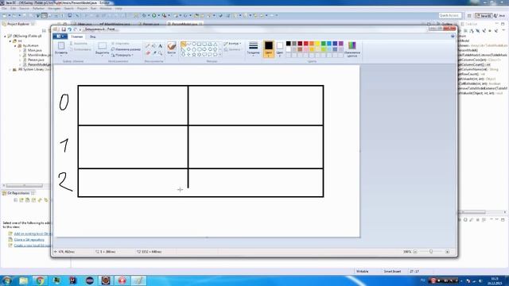Select the five-point star shape
Screen dimensions: 509x286
pyautogui.click(x=194, y=55)
